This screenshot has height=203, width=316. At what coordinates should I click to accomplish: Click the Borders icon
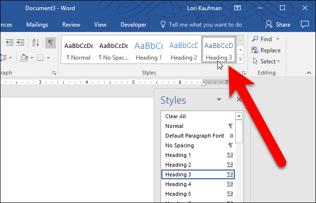[x=40, y=58]
